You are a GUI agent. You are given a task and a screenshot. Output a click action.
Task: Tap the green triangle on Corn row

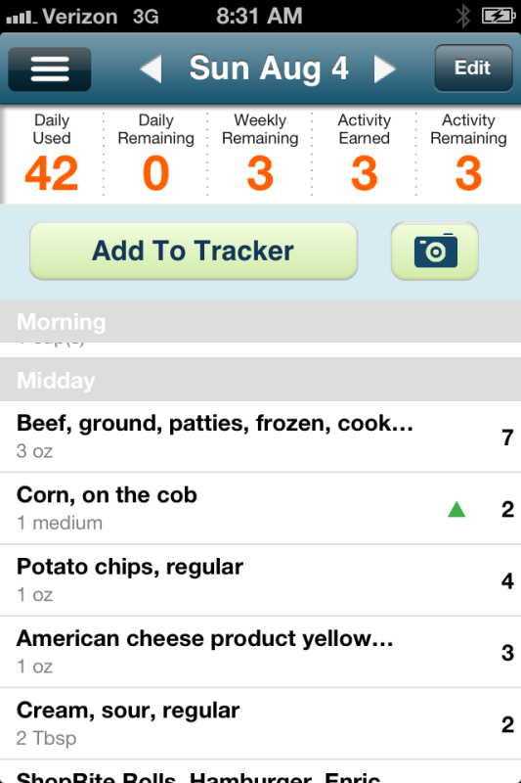click(456, 509)
